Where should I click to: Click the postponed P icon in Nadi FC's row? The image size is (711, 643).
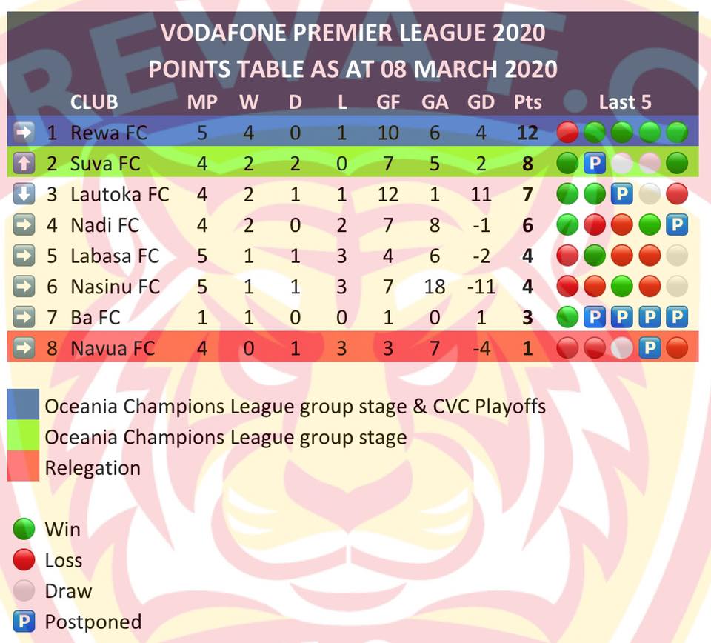coord(677,225)
